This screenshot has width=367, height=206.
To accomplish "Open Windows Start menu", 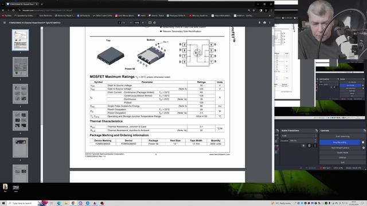I will tap(3, 203).
